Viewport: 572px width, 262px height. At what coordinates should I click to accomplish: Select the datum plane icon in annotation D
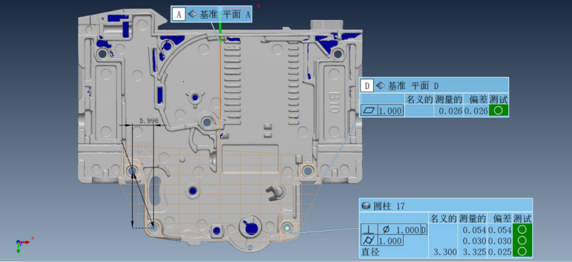coord(380,86)
